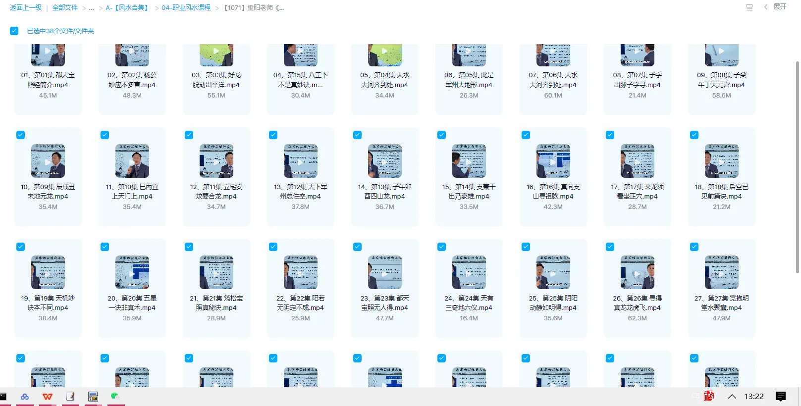Select file name 04 第15集 八圭卜
The width and height of the screenshot is (801, 406).
click(301, 80)
